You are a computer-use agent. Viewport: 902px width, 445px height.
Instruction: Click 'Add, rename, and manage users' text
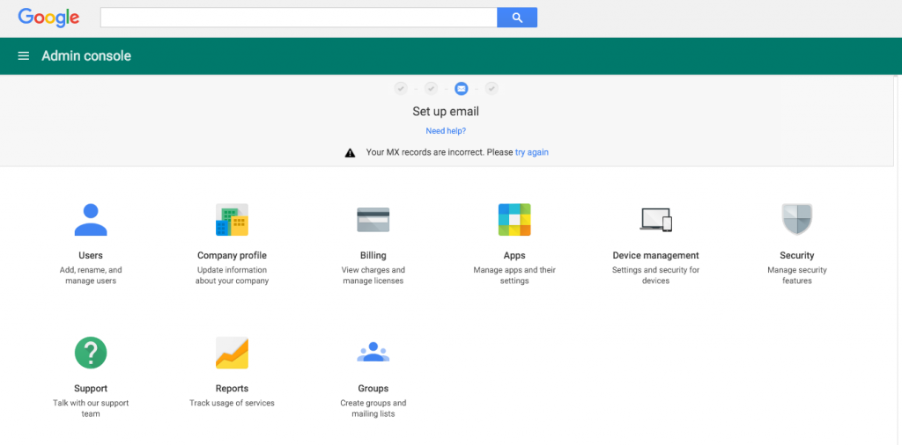click(x=91, y=275)
